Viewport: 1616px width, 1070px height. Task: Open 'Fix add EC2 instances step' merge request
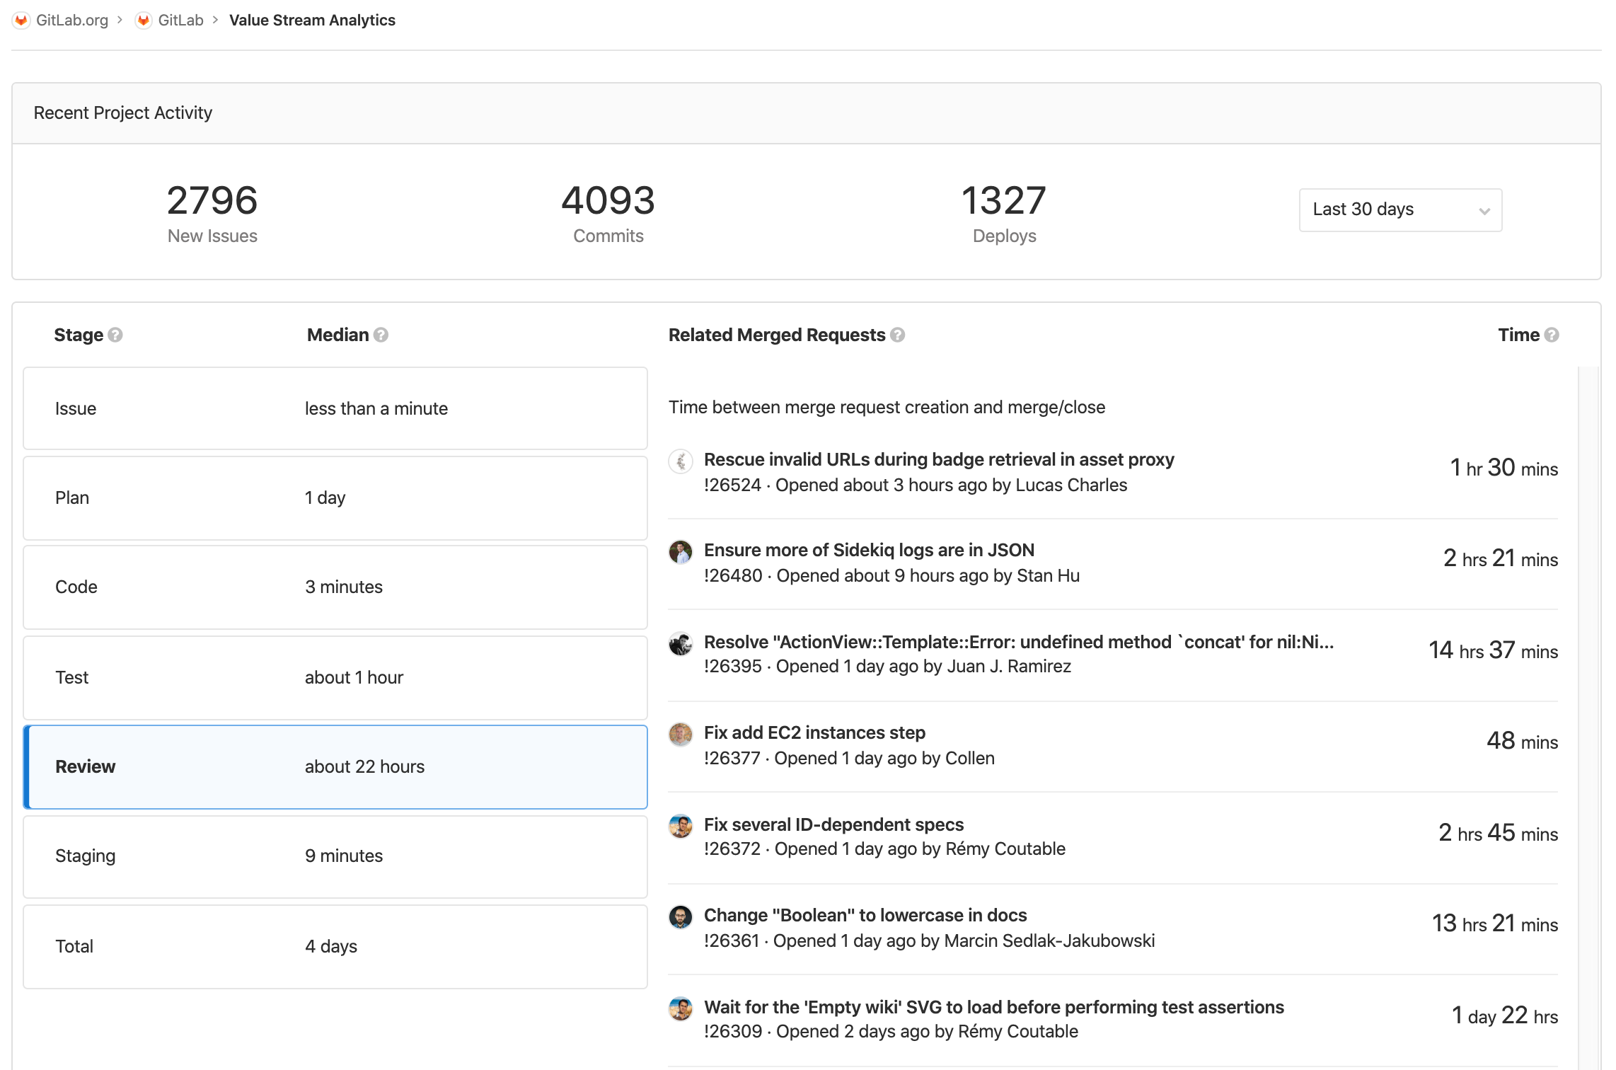(x=814, y=732)
